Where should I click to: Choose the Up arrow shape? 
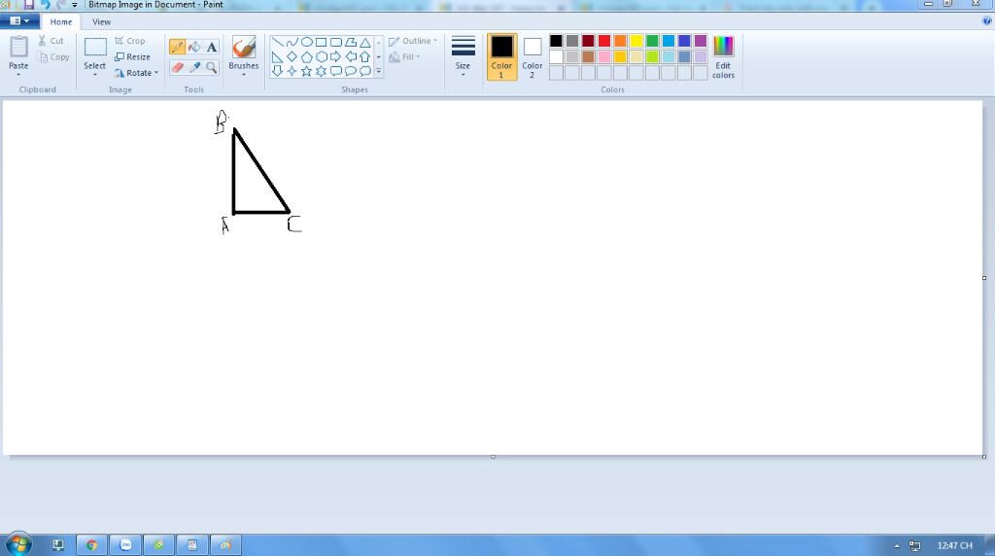coord(365,57)
